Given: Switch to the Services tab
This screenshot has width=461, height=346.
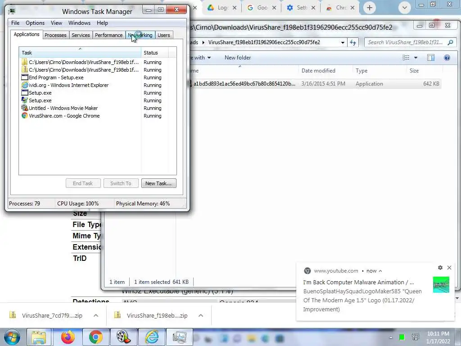Looking at the screenshot, I should [x=81, y=35].
